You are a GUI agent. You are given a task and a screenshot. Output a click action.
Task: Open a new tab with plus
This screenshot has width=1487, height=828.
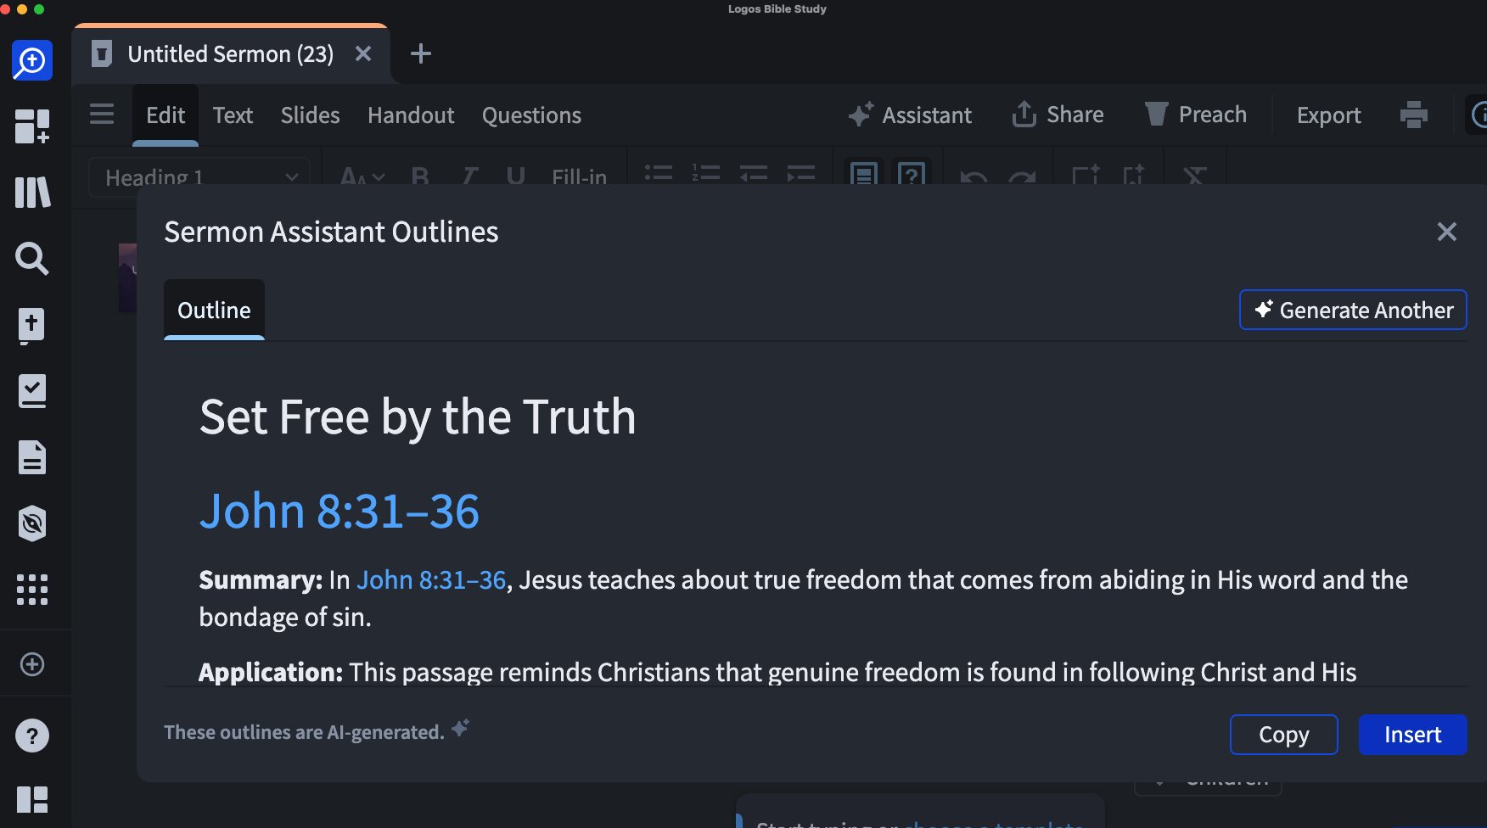421,53
